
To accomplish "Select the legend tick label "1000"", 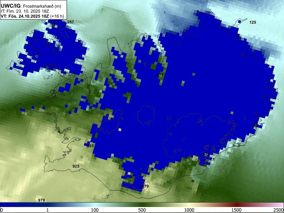I will click(189, 210).
